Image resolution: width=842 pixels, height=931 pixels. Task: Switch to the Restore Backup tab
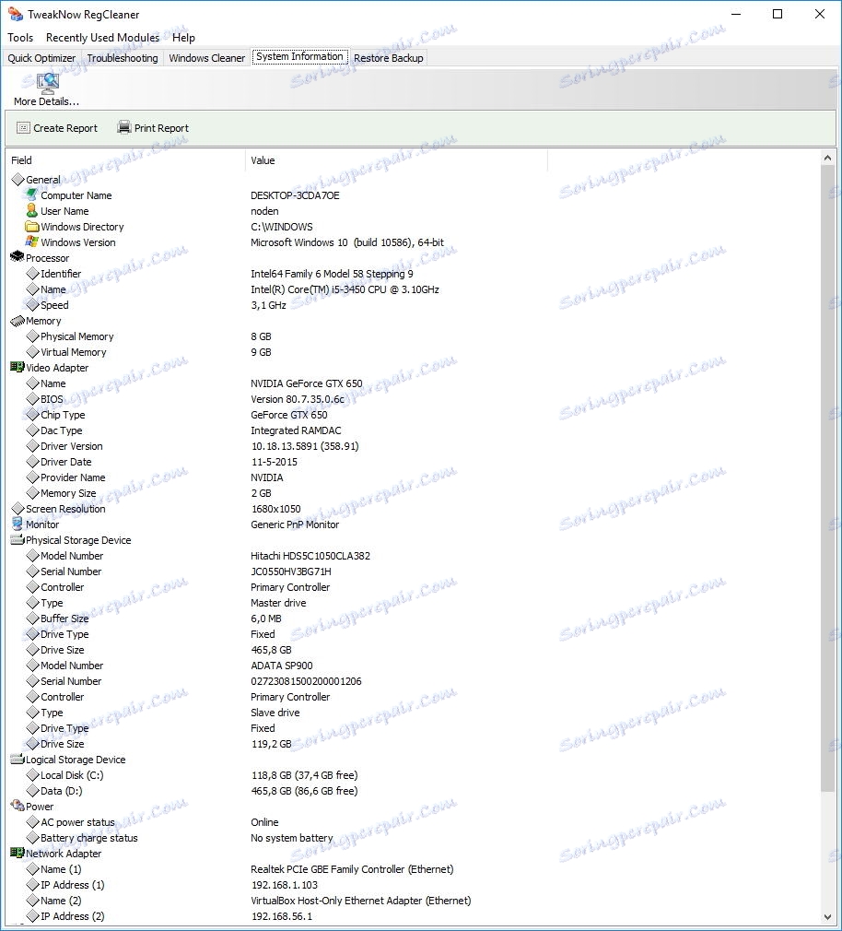(x=388, y=57)
